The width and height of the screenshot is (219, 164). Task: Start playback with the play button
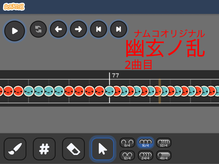(15, 31)
